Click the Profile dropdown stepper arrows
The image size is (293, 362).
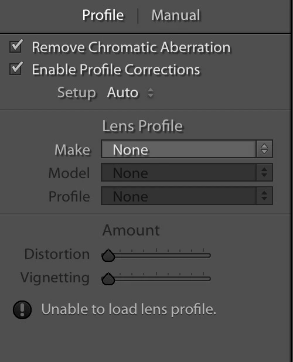[x=264, y=196]
